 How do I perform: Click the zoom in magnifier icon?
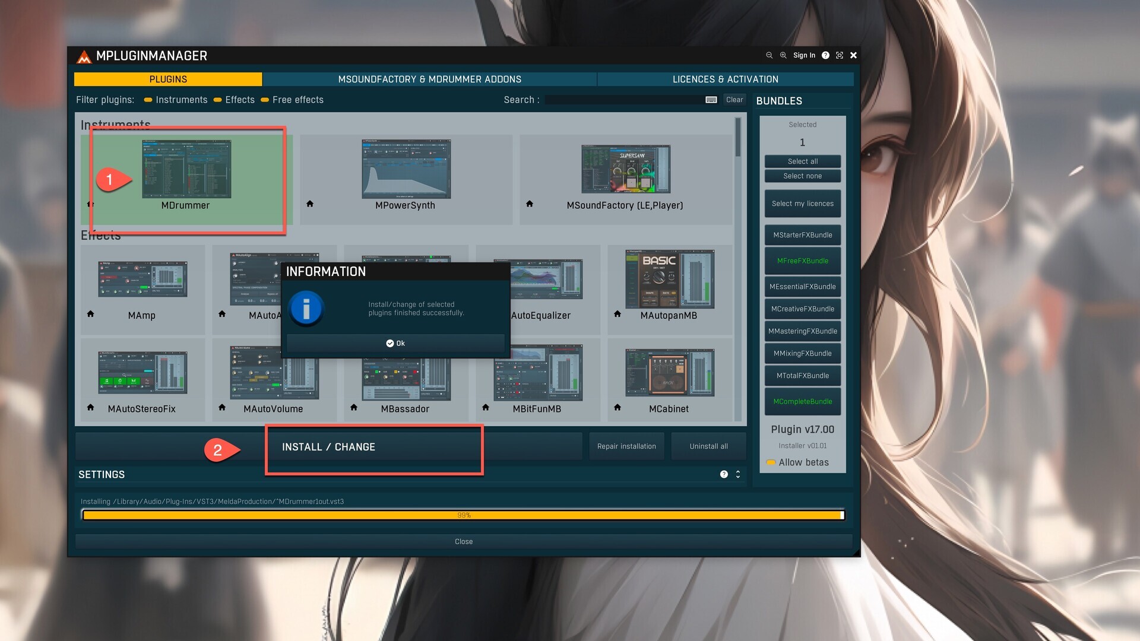(x=783, y=55)
